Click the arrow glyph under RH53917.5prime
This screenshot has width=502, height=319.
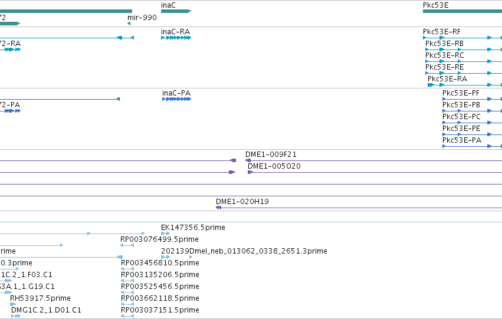point(13,304)
